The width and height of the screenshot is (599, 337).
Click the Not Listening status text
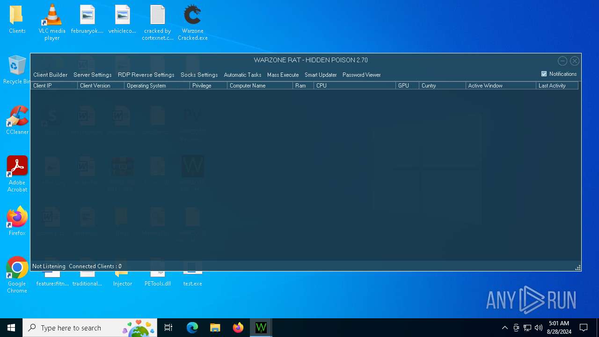pos(49,266)
